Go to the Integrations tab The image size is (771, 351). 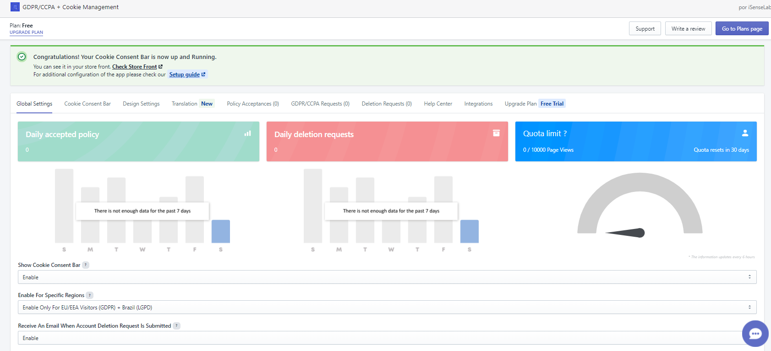point(478,104)
